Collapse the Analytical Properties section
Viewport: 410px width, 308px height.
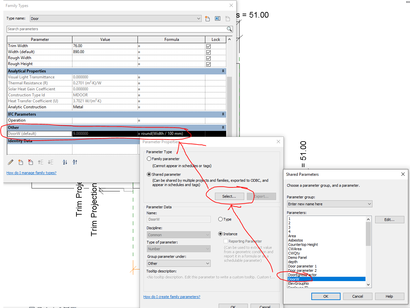[x=223, y=71]
